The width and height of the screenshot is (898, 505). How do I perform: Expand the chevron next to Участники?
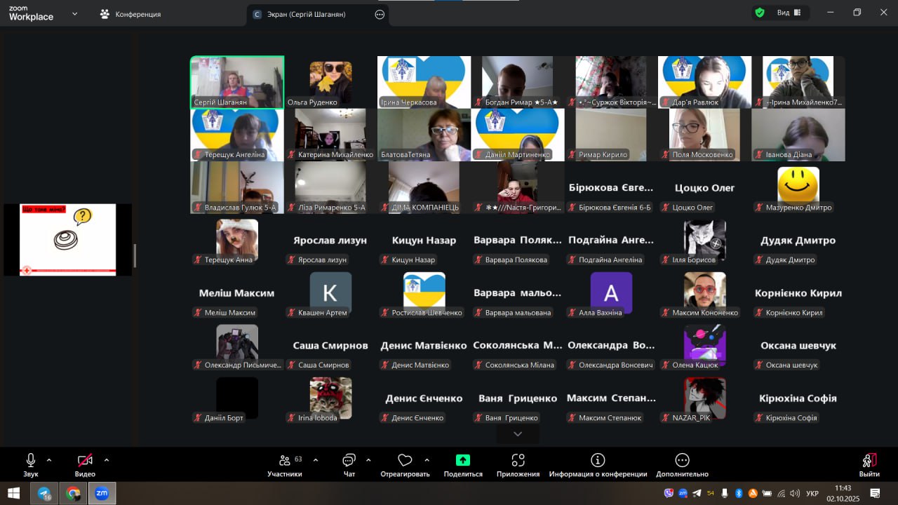tap(316, 460)
